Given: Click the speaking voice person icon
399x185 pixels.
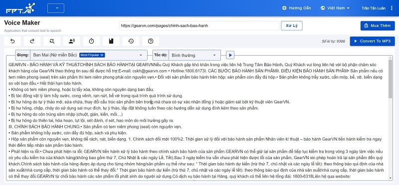Looking at the screenshot, I should tap(71, 41).
